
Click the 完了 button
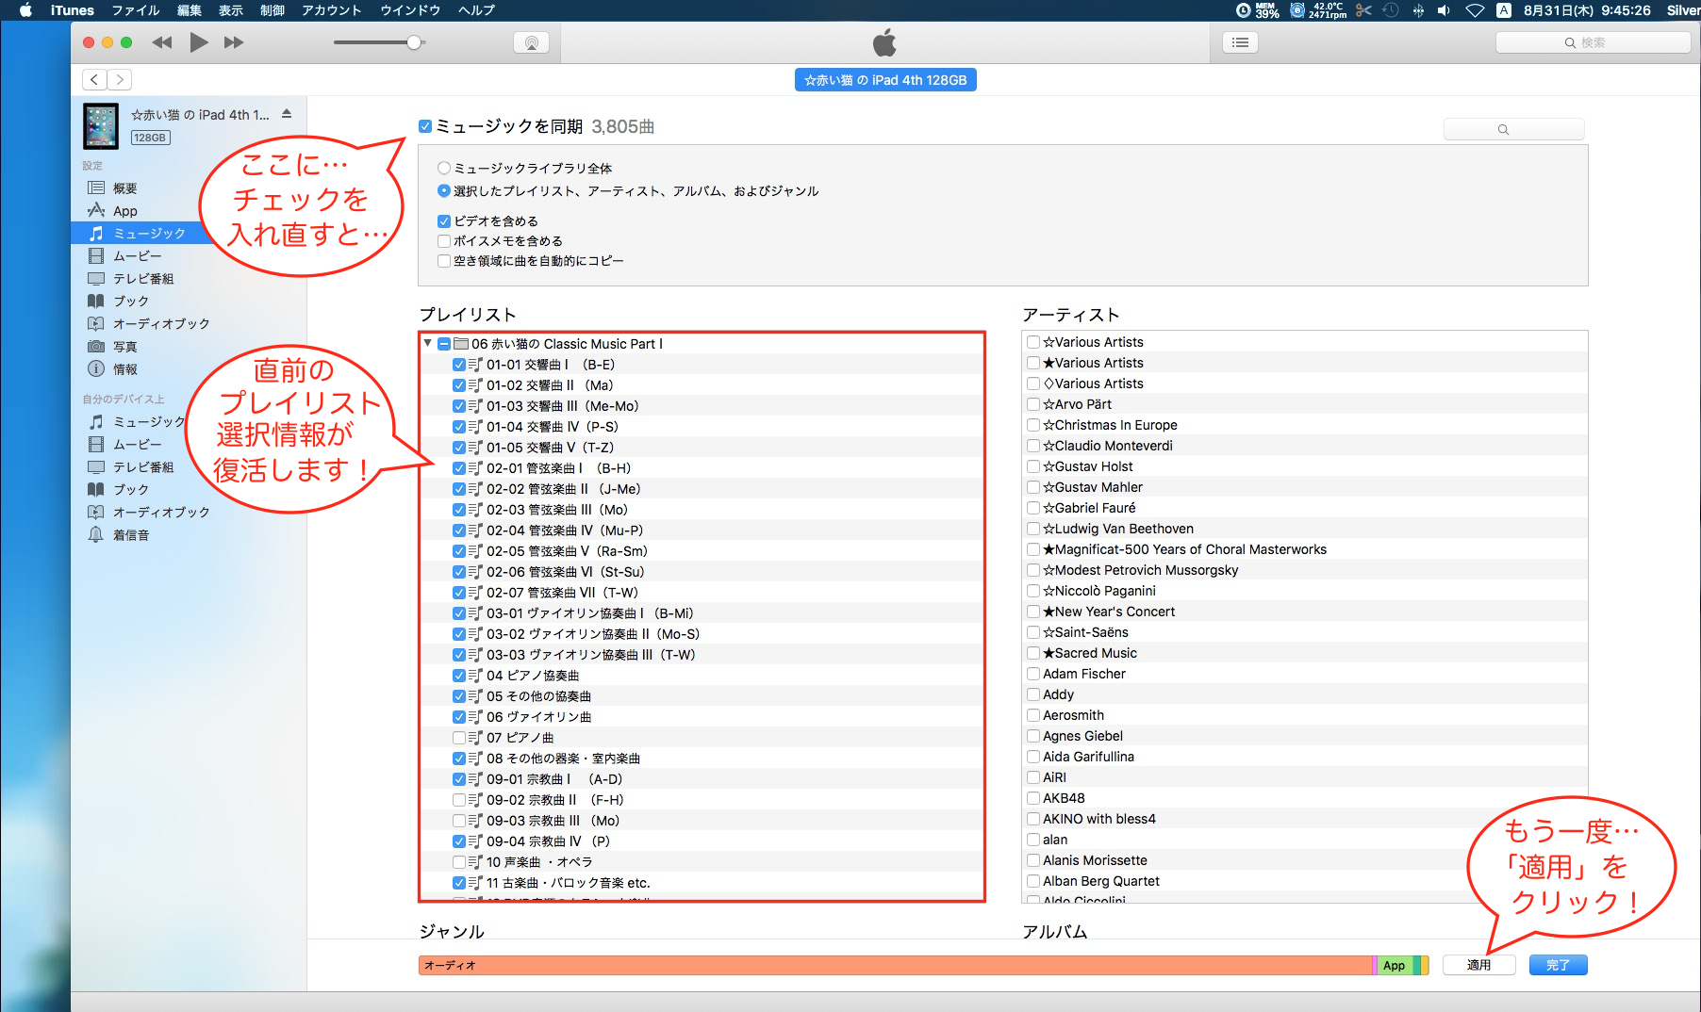[x=1559, y=965]
